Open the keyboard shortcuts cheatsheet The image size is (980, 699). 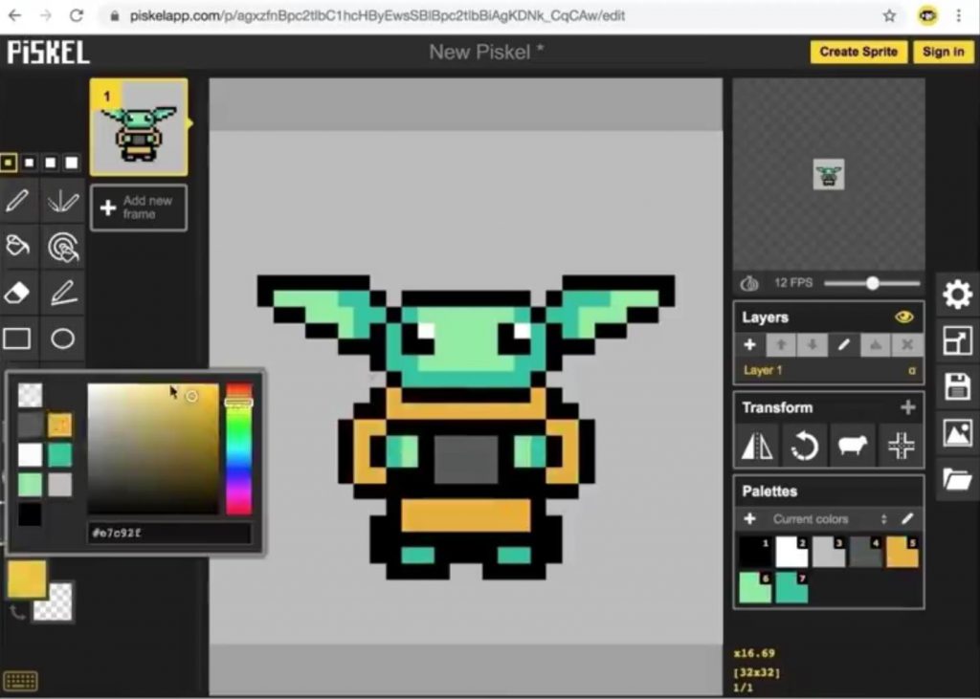point(20,680)
